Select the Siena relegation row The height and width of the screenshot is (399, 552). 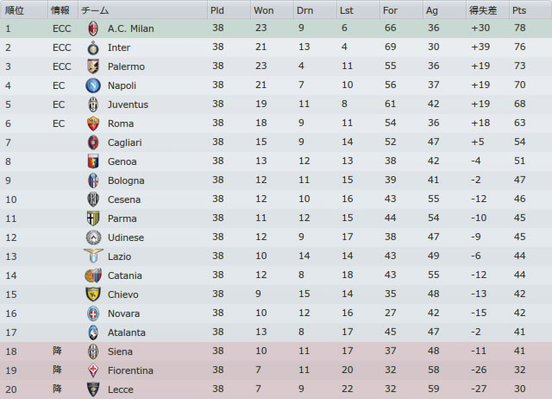tap(276, 351)
